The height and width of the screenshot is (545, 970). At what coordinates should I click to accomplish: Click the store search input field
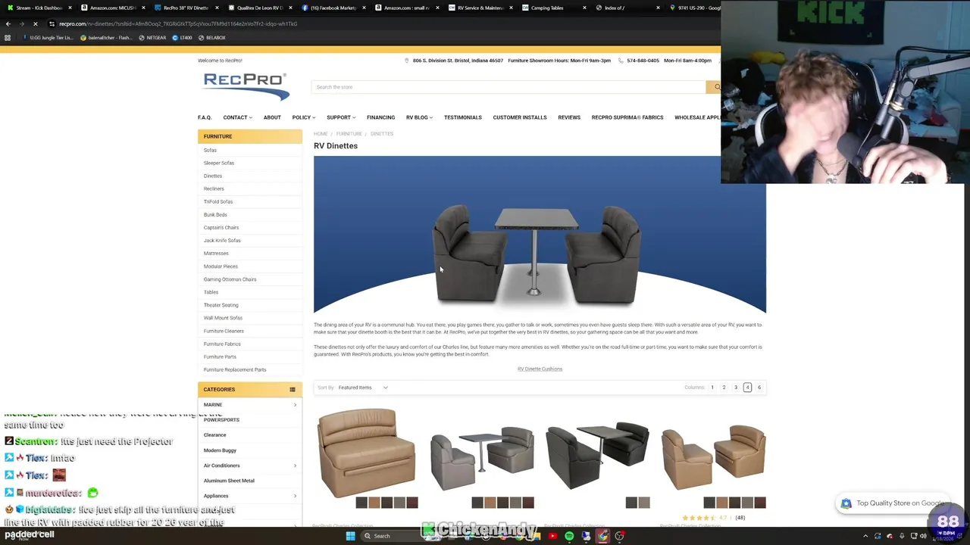[508, 87]
